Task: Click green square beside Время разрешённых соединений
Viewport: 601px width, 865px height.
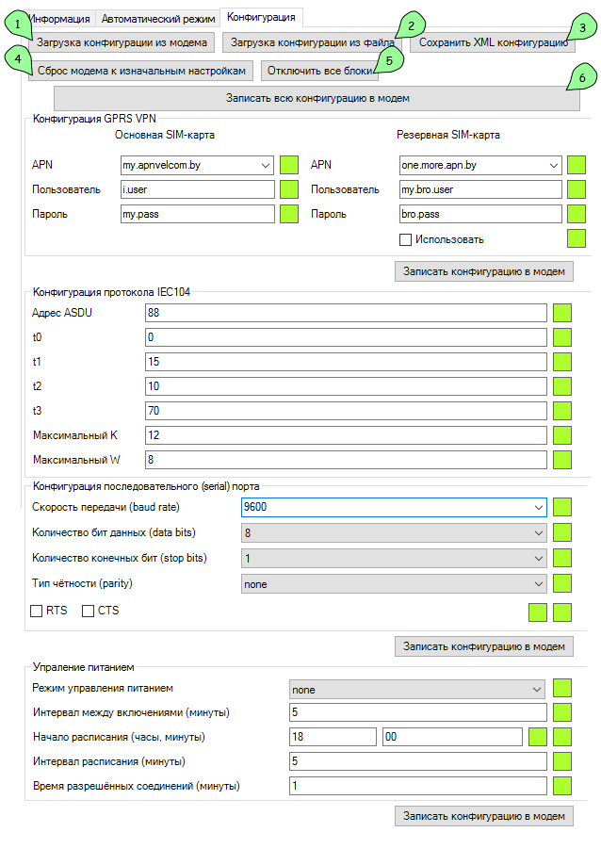Action: (562, 786)
